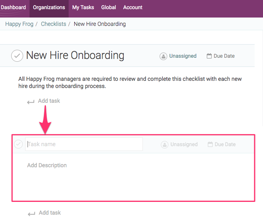Click the person icon beside header Unassigned

[163, 56]
